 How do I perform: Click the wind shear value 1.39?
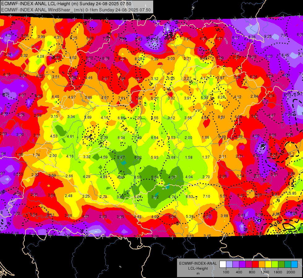(x=155, y=59)
